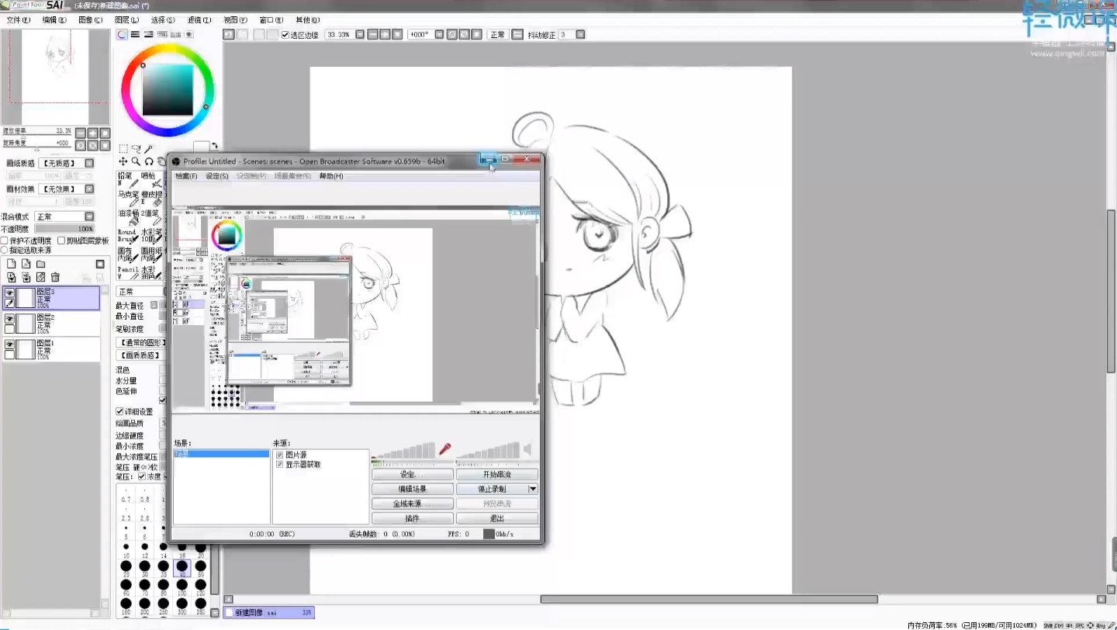
Task: Click the 编辑场景 button in OBS
Action: [413, 489]
